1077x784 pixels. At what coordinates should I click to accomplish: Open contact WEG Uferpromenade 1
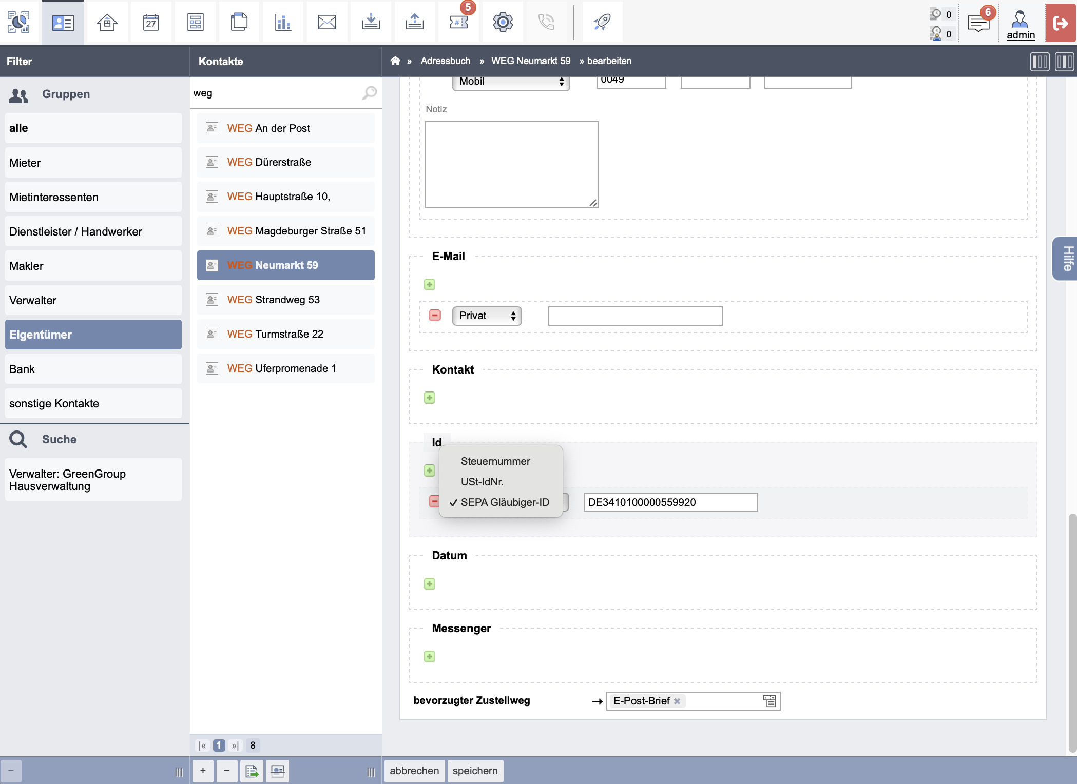point(286,368)
